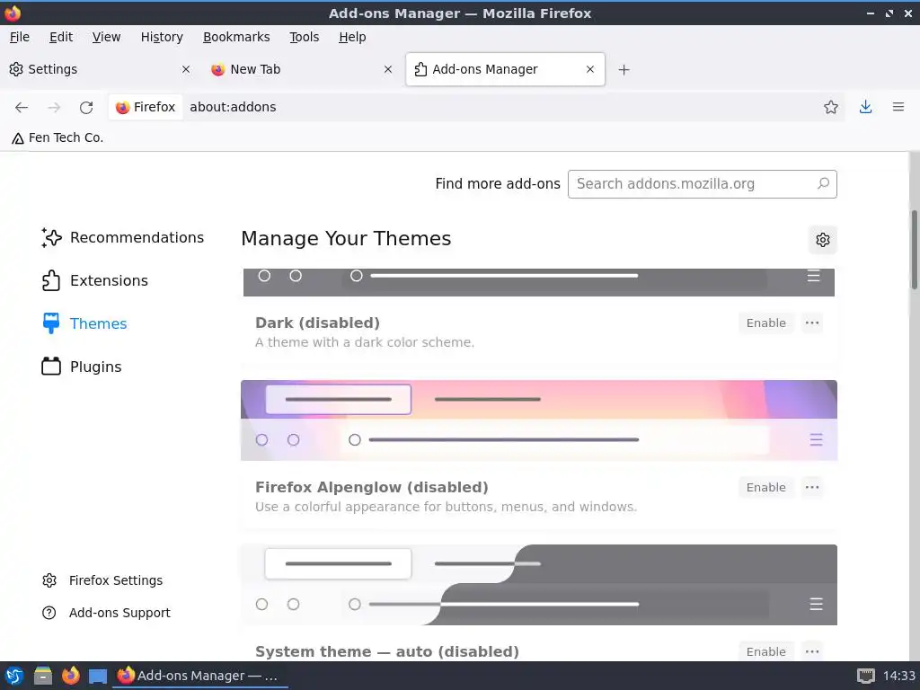Open the desktop start menu icon
Image resolution: width=920 pixels, height=690 pixels.
point(14,676)
